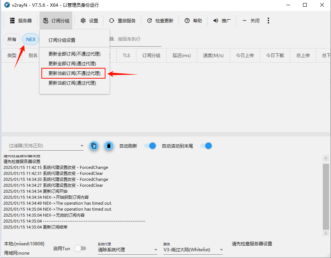The width and height of the screenshot is (331, 258).
Task: Copy log with the copy icon button
Action: [94, 146]
